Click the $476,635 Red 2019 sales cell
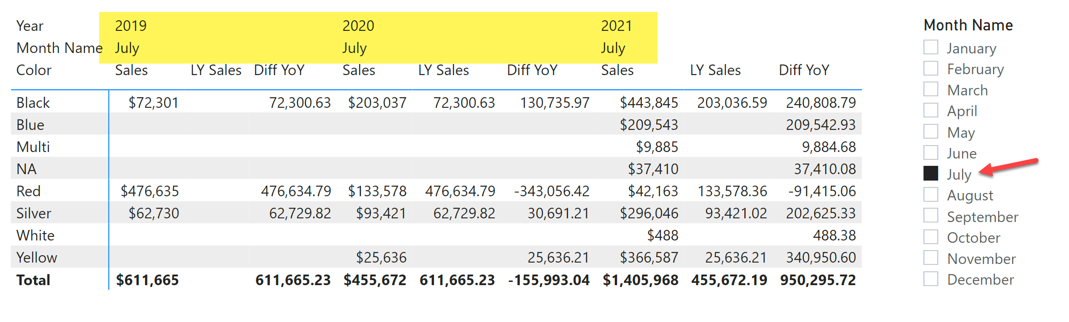This screenshot has width=1069, height=322. point(149,191)
